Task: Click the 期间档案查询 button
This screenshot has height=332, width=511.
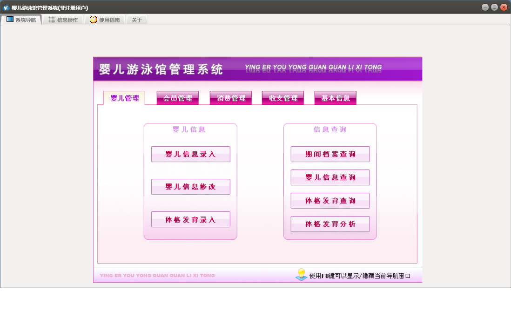Action: [330, 154]
